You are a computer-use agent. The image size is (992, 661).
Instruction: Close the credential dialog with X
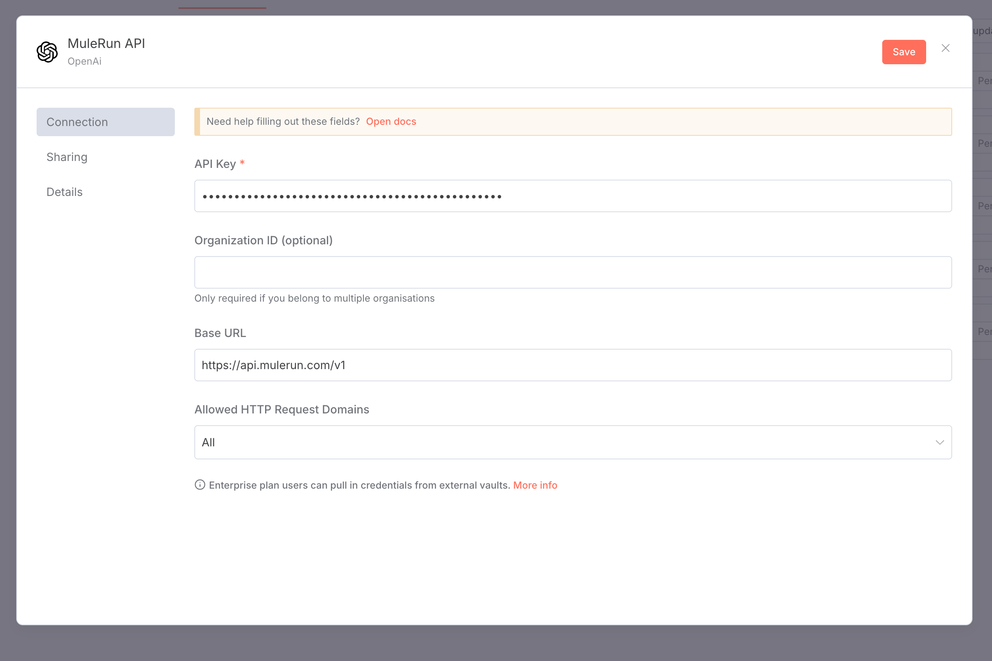[945, 48]
